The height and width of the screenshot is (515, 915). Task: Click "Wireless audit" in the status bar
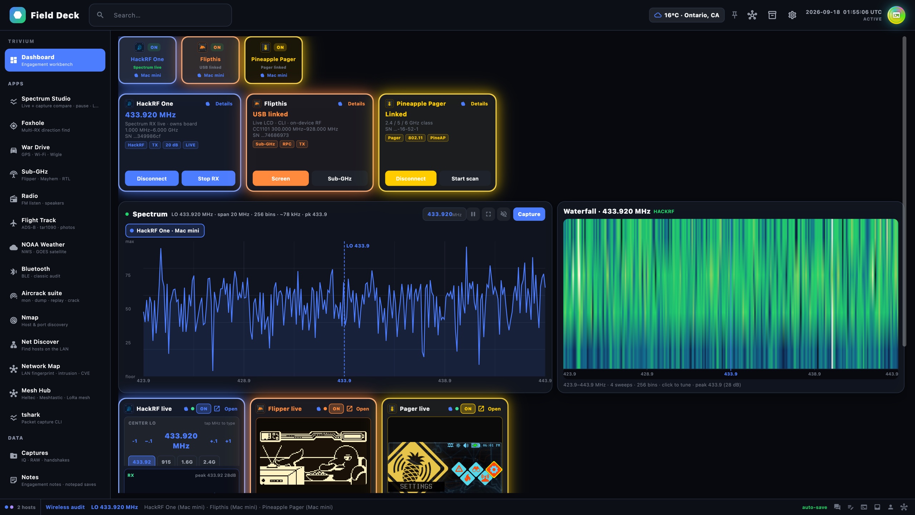click(x=65, y=507)
